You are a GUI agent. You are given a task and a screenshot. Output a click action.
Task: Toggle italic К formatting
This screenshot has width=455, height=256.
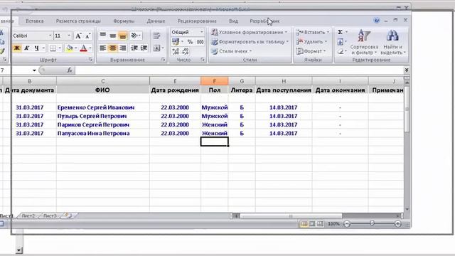point(26,48)
